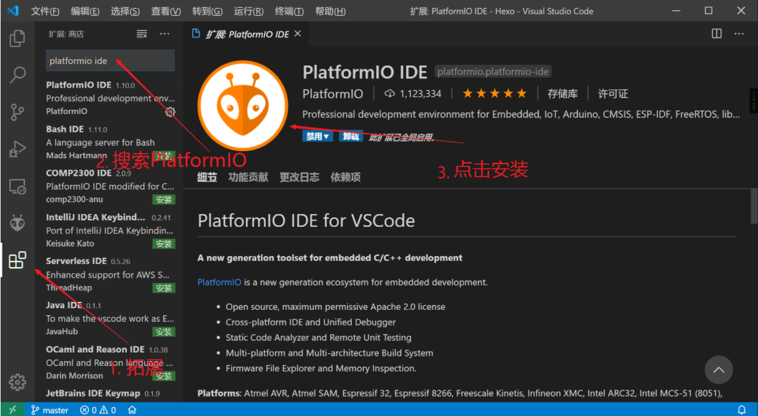This screenshot has width=758, height=416.
Task: Click the five-star rating
Action: point(495,93)
